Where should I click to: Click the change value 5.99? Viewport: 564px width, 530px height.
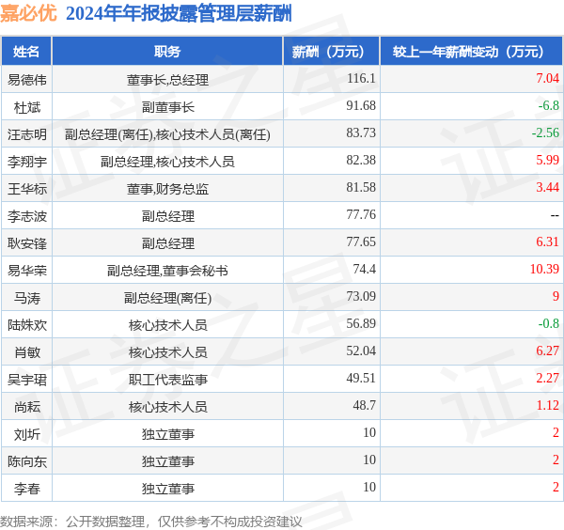click(547, 160)
